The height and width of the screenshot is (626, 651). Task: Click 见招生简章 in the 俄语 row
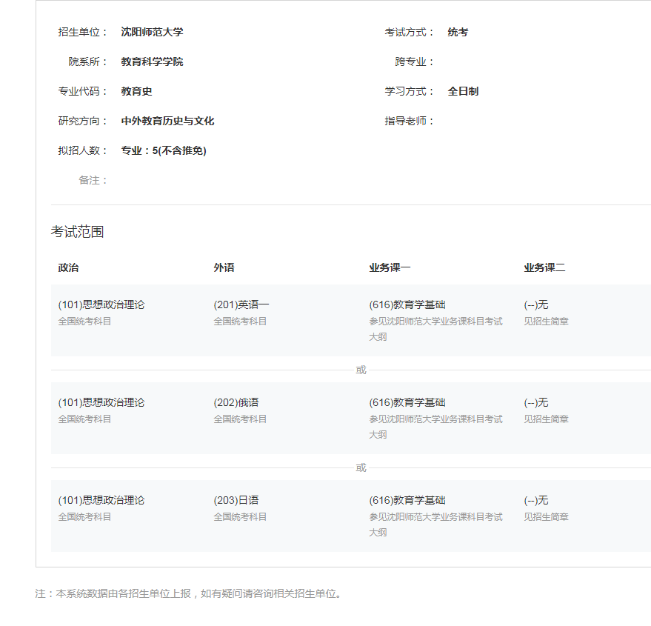tap(546, 419)
